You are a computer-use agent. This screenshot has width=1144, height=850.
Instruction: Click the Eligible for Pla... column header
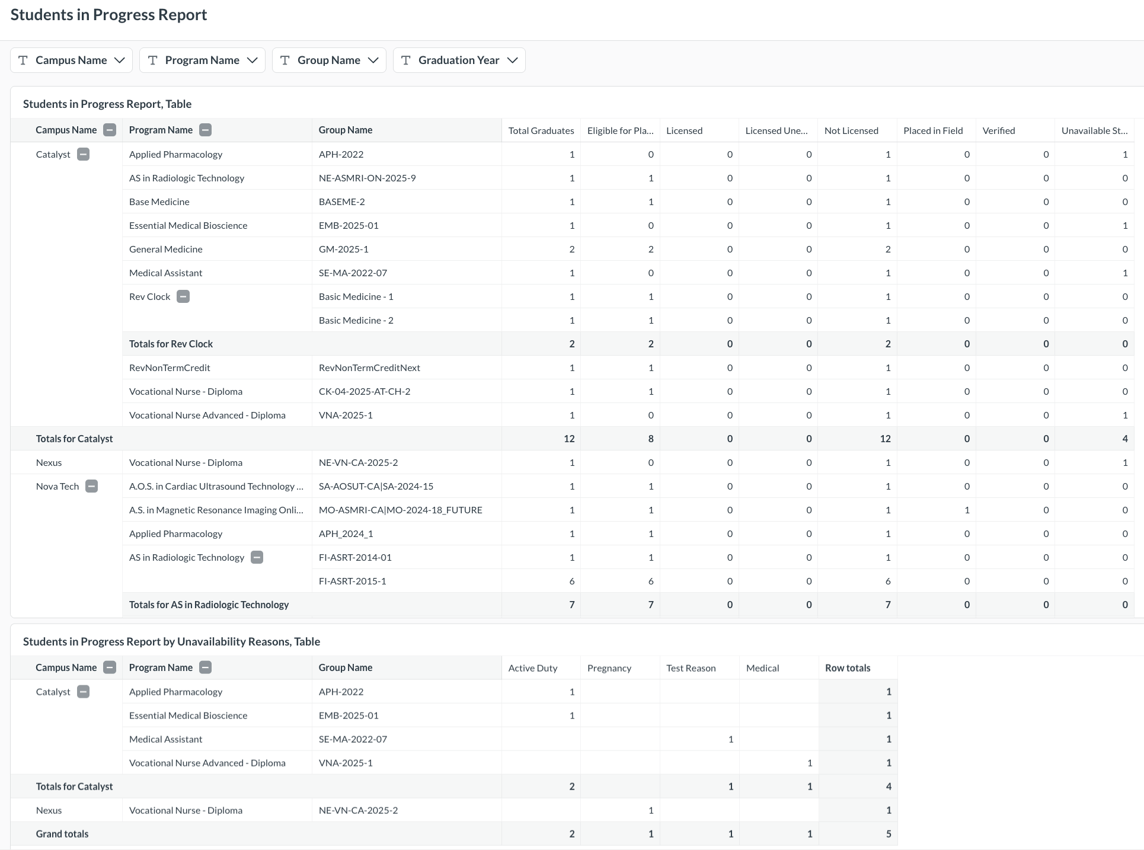620,130
